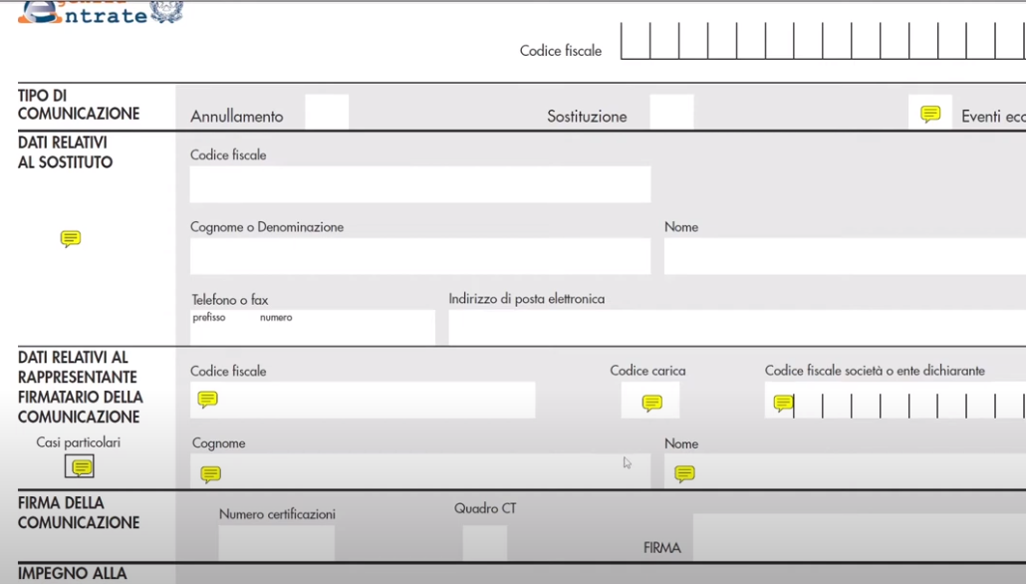
Task: Click the Agenzia Entrate logo
Action: (x=100, y=12)
